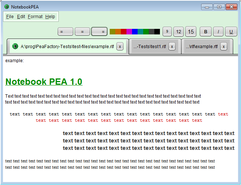Center text using middle alignment button

[82, 32]
